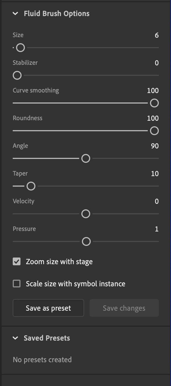171x386 pixels.
Task: Click the Save changes button
Action: point(124,308)
